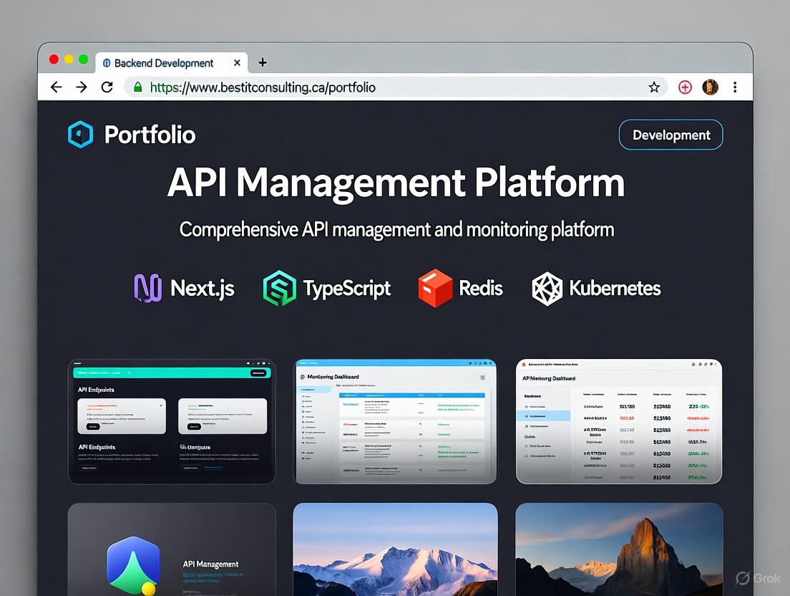790x596 pixels.
Task: Click the snowy mountain photo thumbnail
Action: pyautogui.click(x=395, y=559)
